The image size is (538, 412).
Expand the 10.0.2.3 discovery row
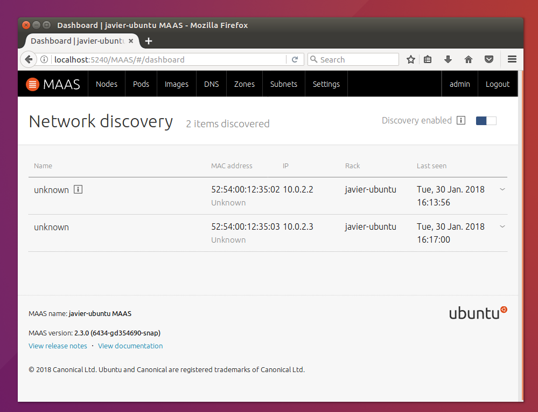tap(502, 226)
